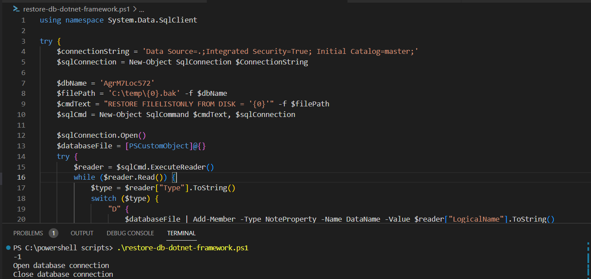
Task: Switch to the PROBLEMS panel tab
Action: pos(28,233)
